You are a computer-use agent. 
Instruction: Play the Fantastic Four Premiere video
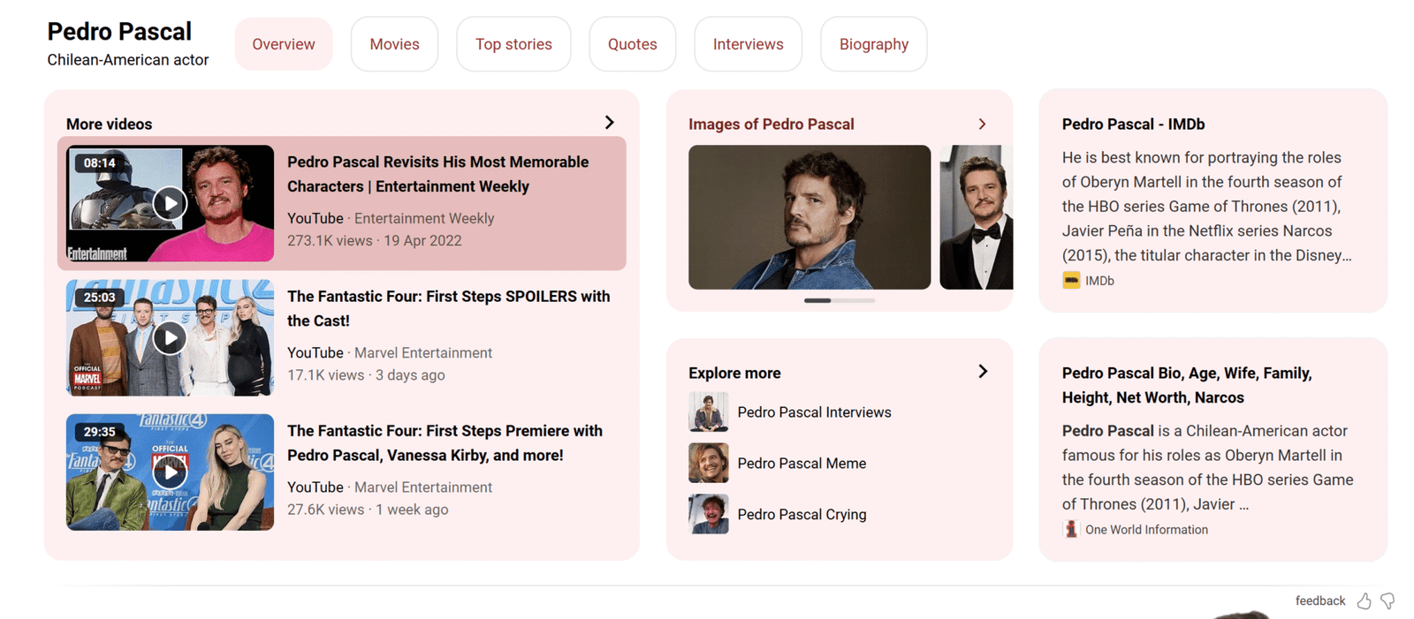tap(170, 472)
